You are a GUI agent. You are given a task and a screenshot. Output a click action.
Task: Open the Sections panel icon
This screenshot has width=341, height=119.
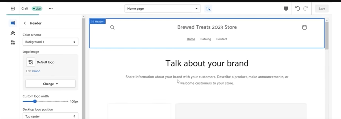[x=13, y=23]
